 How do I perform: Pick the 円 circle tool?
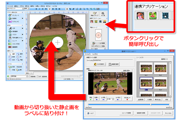(x=19, y=57)
